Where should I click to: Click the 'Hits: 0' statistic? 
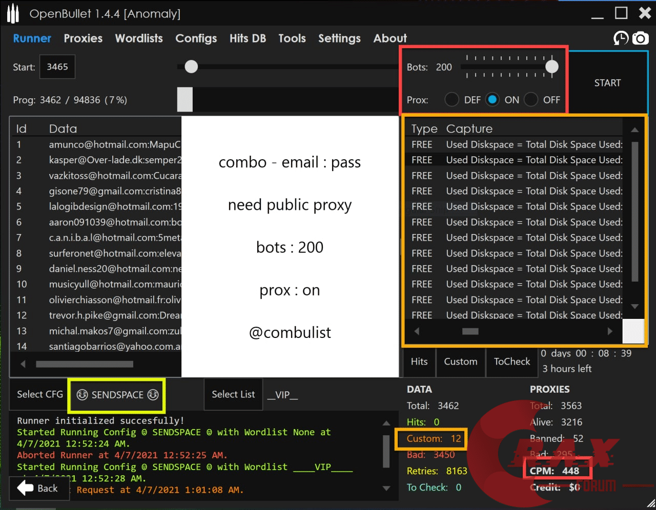[x=423, y=422]
